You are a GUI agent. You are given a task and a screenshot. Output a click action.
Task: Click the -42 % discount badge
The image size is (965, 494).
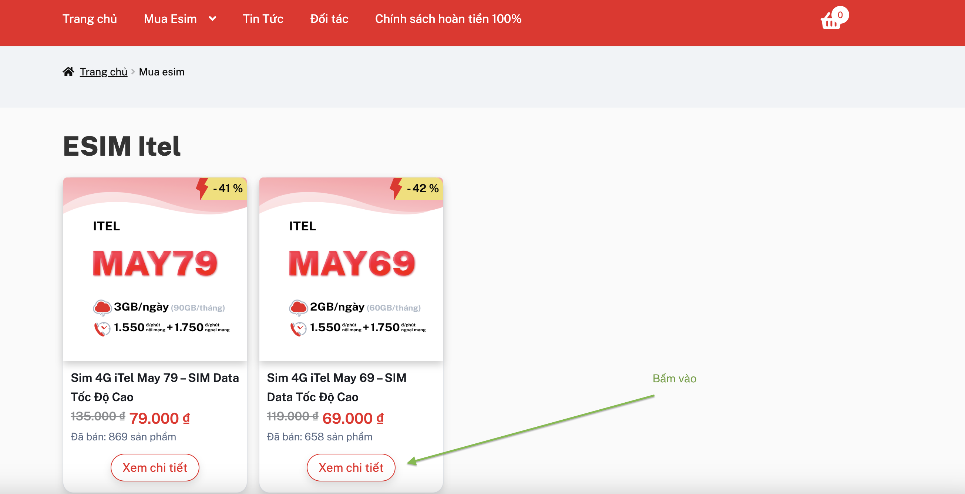(416, 188)
